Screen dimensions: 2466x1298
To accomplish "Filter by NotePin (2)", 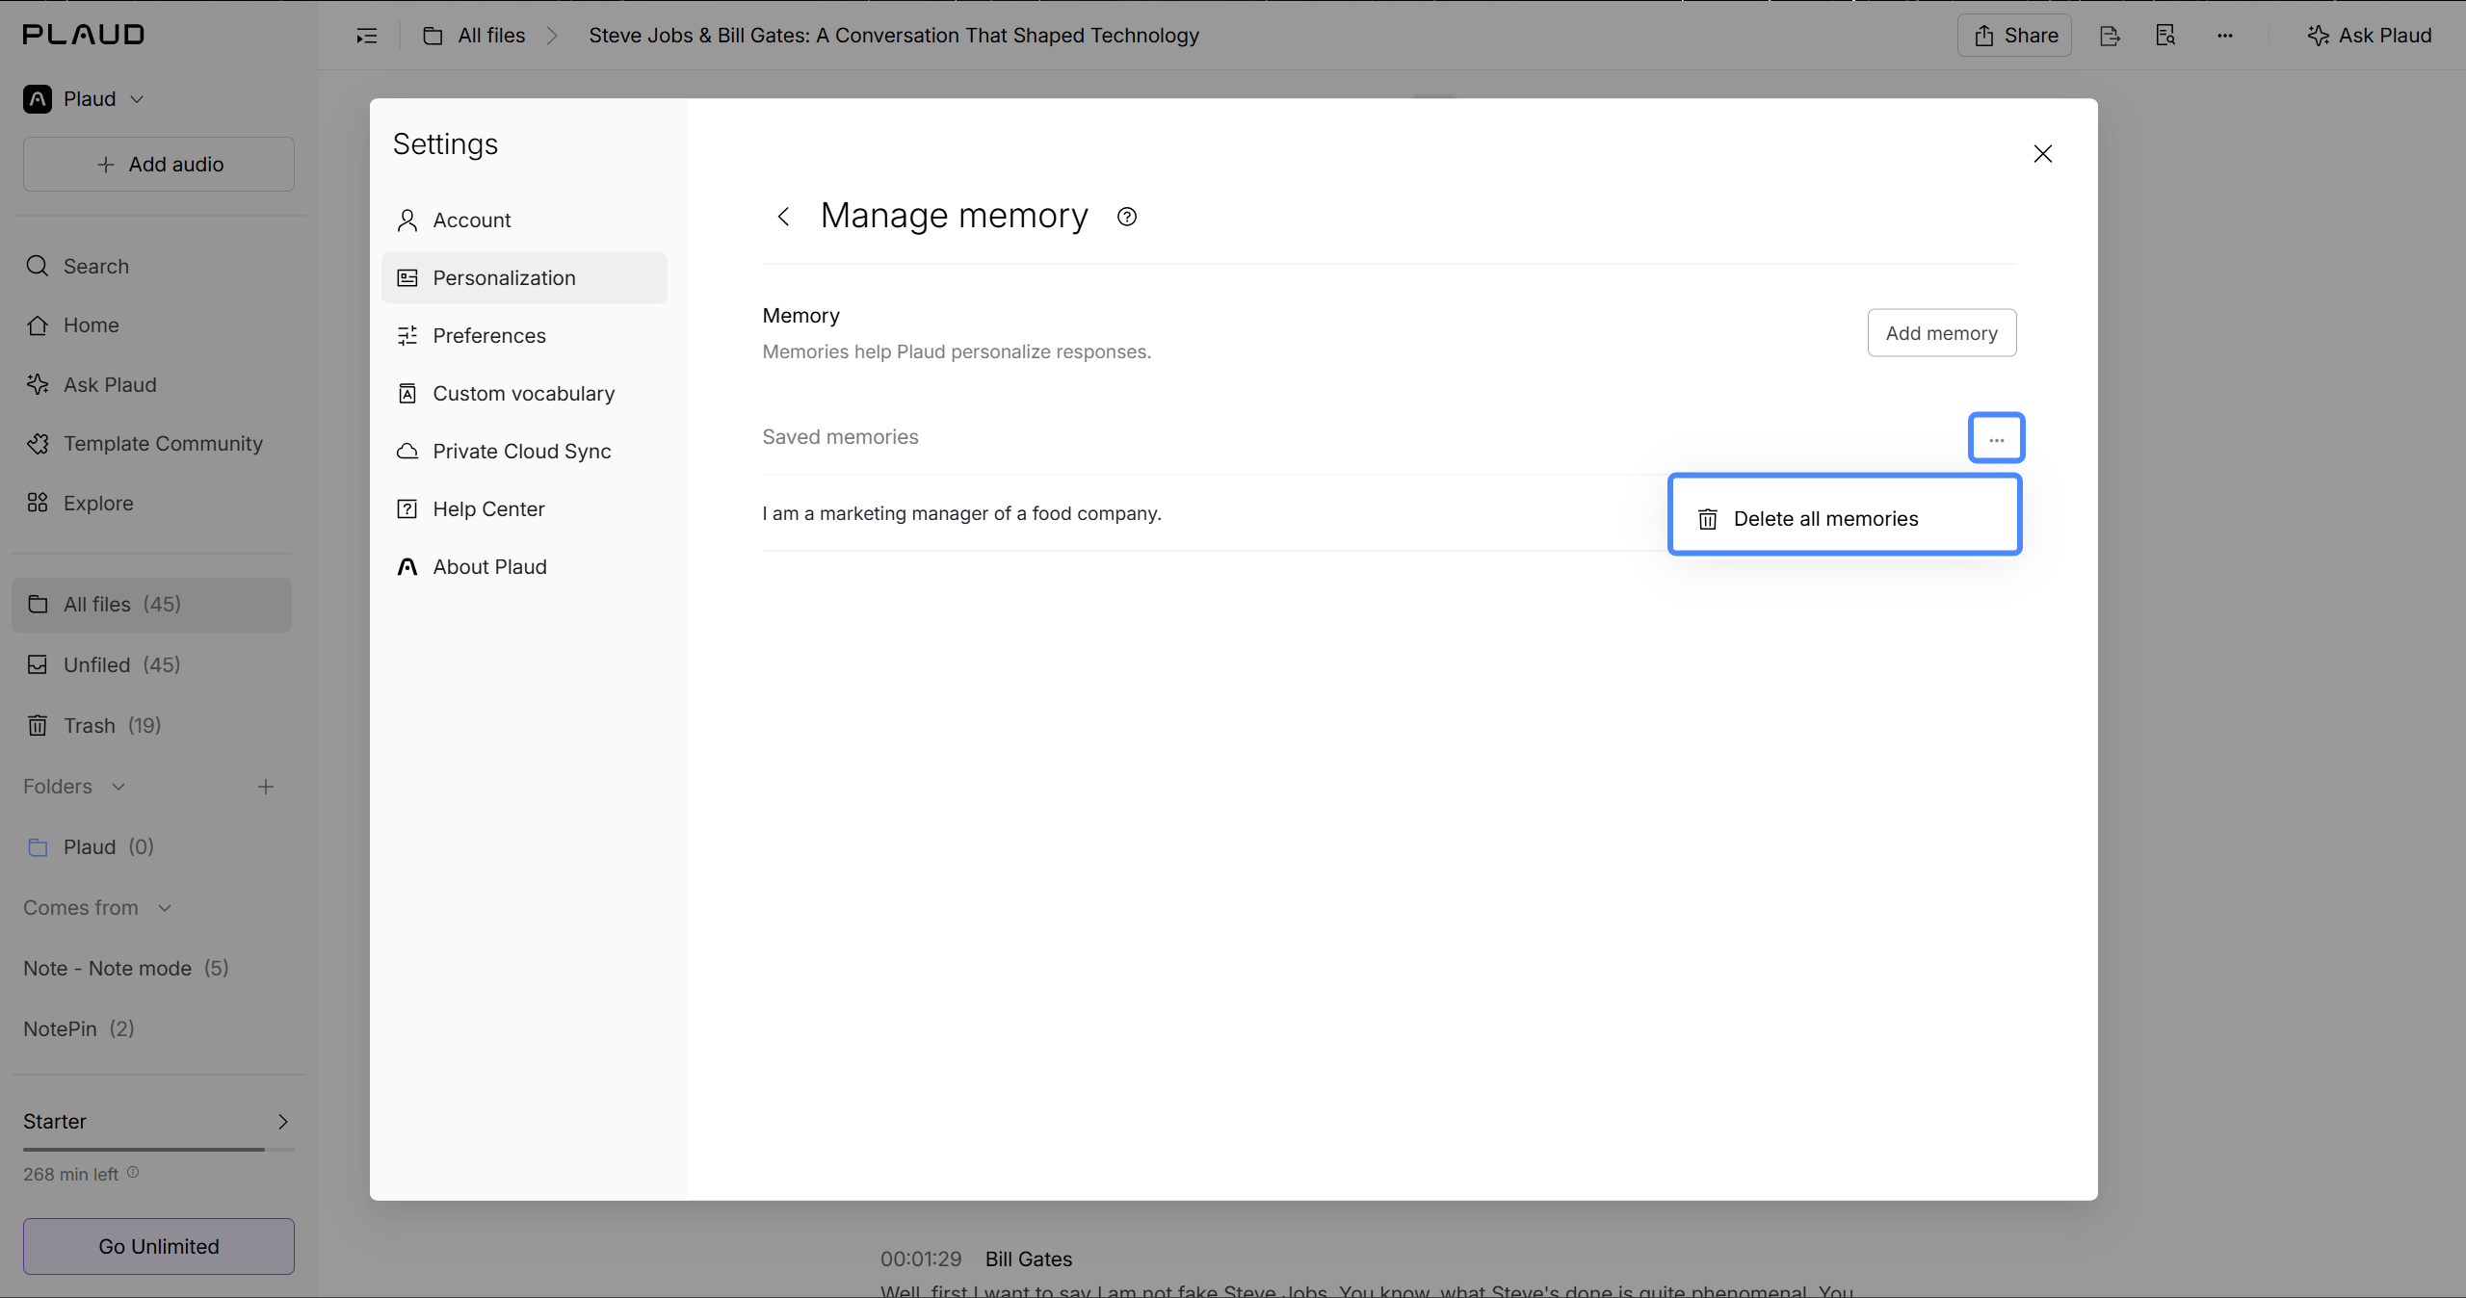I will (x=79, y=1029).
